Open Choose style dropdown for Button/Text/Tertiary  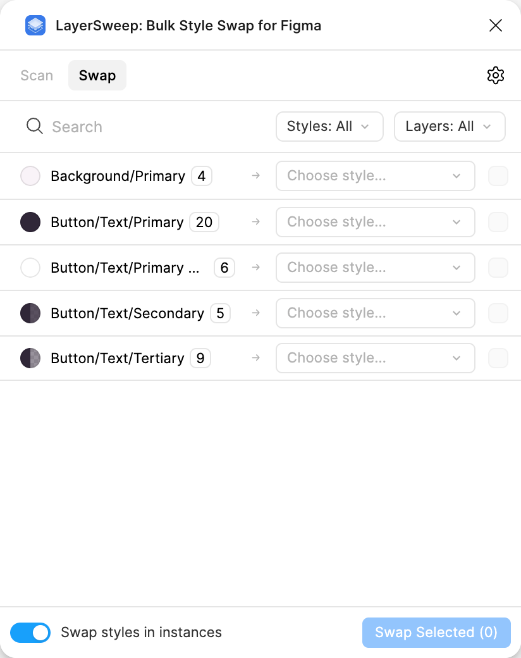pos(375,358)
